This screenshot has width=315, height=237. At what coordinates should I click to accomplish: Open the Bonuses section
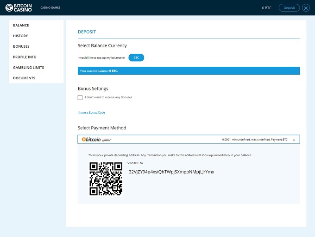click(21, 46)
